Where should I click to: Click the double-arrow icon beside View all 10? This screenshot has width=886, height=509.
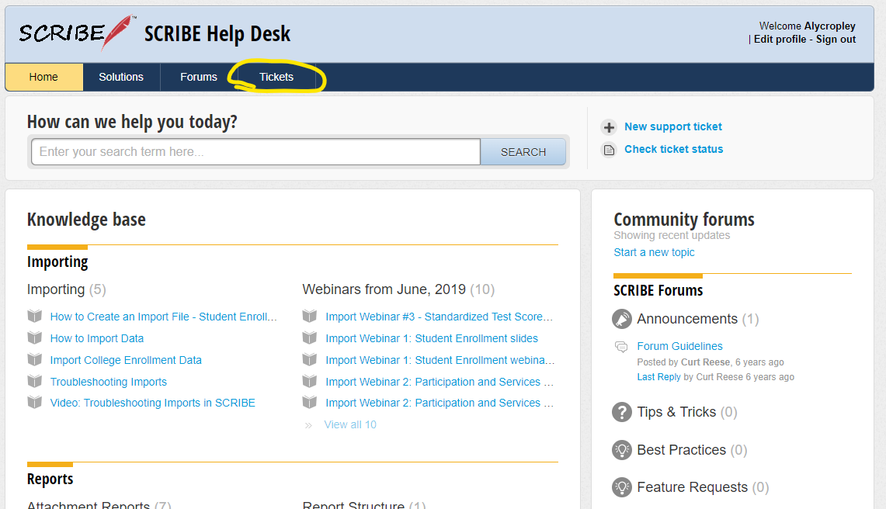(308, 425)
